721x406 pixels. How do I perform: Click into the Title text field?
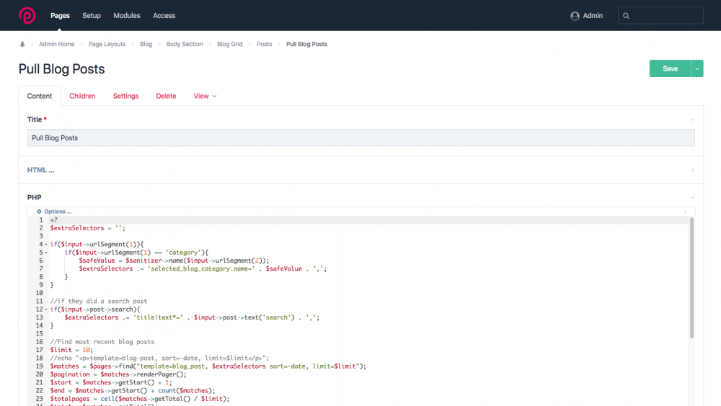(x=360, y=137)
